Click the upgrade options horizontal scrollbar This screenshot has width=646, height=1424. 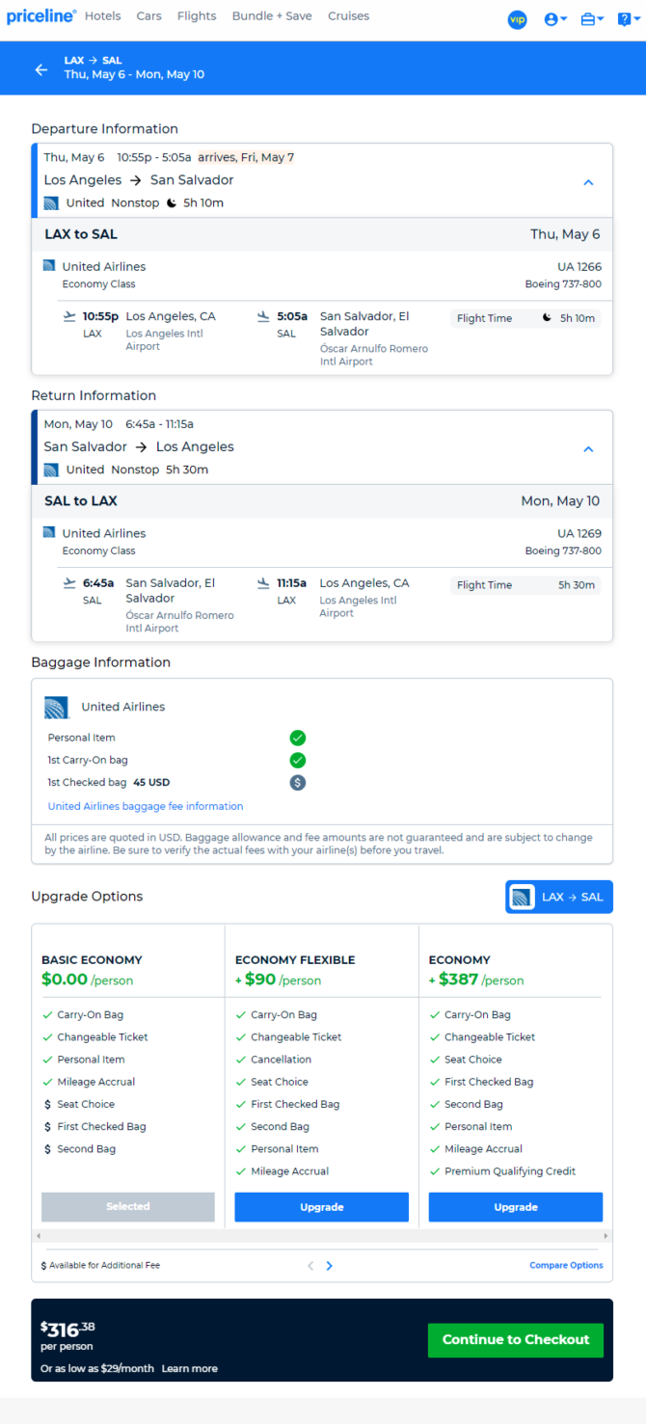click(322, 1235)
